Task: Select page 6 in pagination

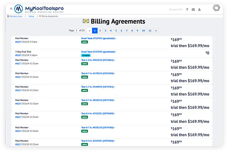Action: [121, 30]
